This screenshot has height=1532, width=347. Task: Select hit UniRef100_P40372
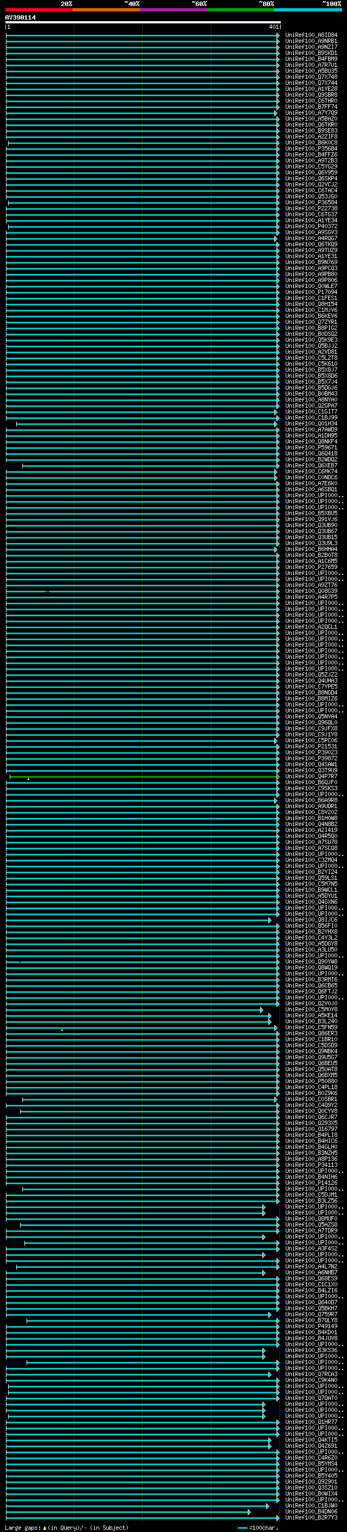(x=311, y=227)
